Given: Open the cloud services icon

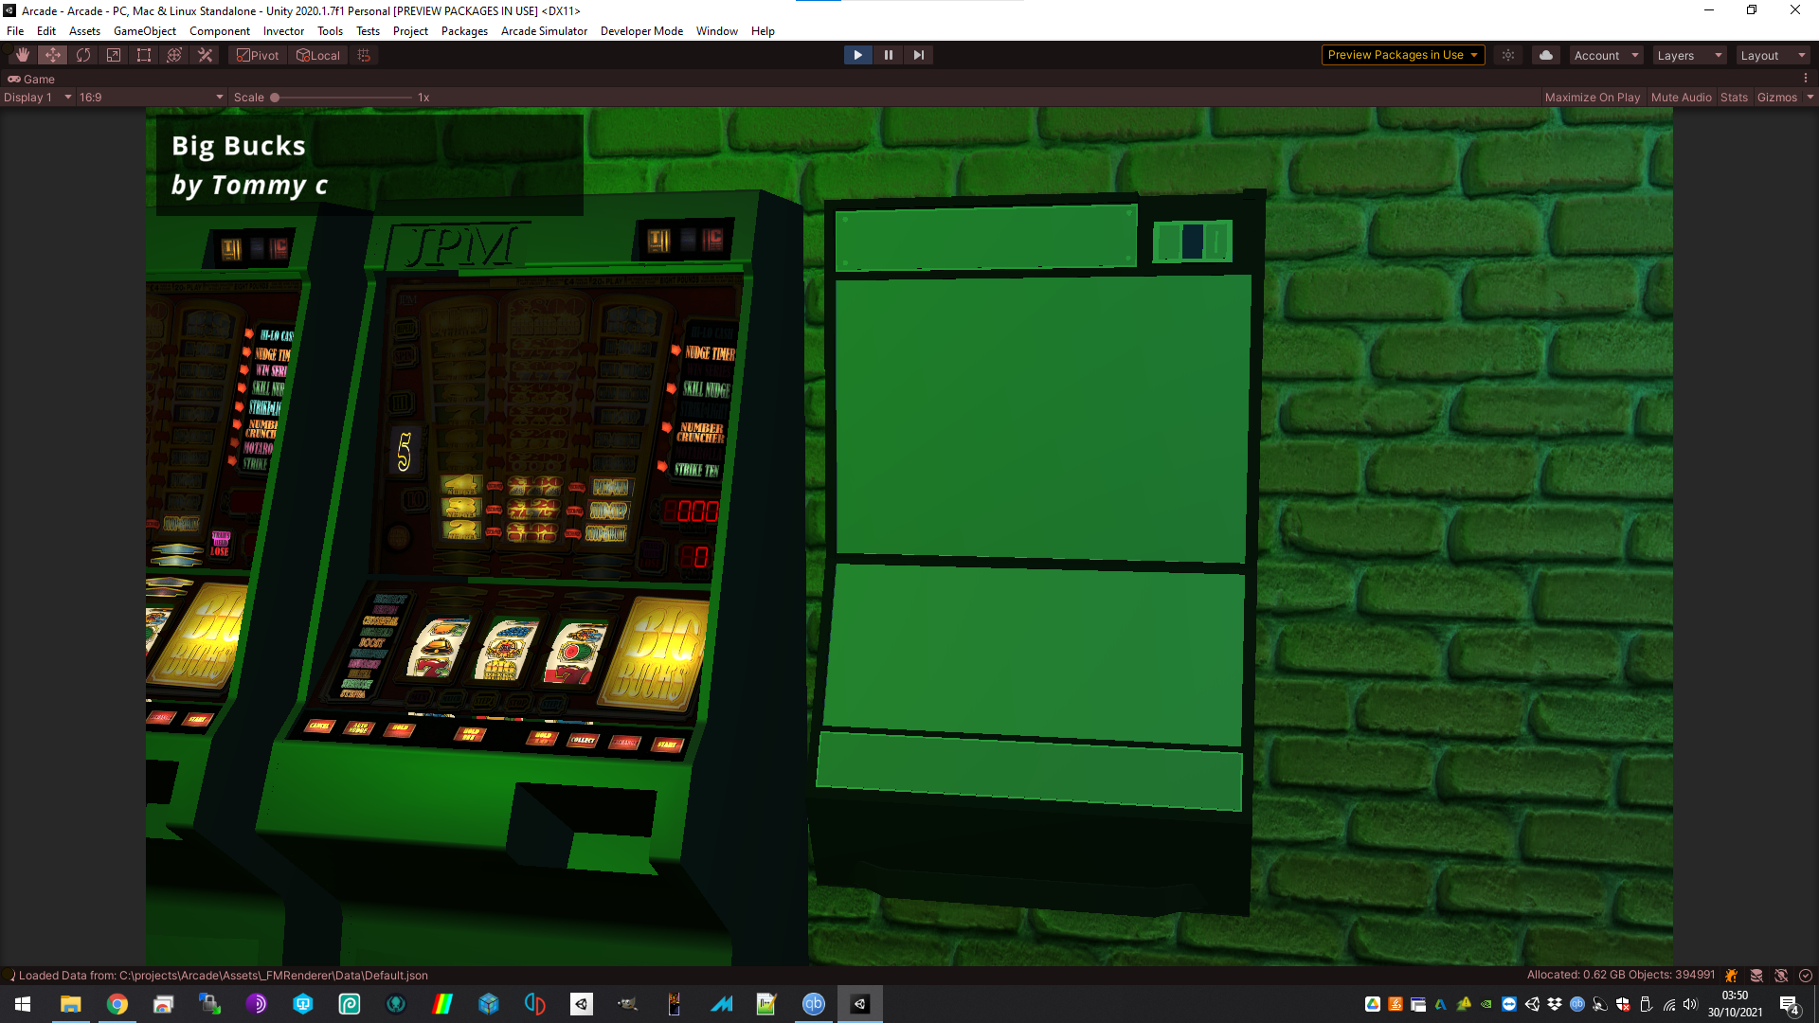Looking at the screenshot, I should 1545,55.
